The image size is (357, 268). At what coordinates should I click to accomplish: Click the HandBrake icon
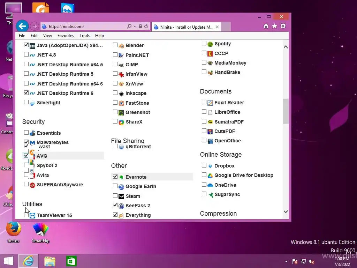(x=210, y=73)
